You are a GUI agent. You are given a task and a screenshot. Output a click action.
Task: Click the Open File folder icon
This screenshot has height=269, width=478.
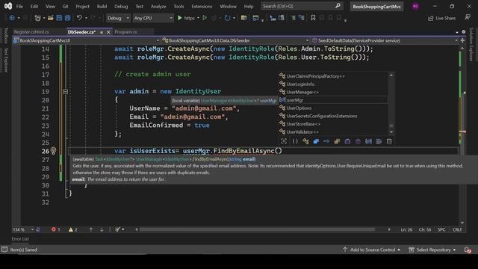[x=51, y=18]
